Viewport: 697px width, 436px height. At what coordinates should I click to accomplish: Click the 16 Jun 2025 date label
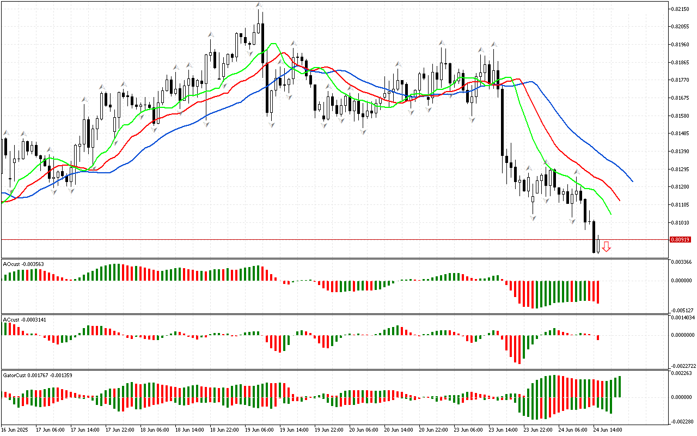(16, 430)
